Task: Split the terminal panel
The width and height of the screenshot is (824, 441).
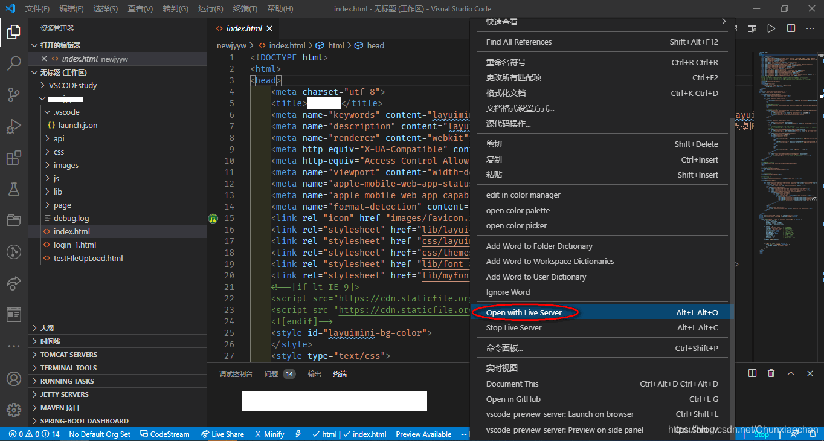Action: pyautogui.click(x=752, y=373)
